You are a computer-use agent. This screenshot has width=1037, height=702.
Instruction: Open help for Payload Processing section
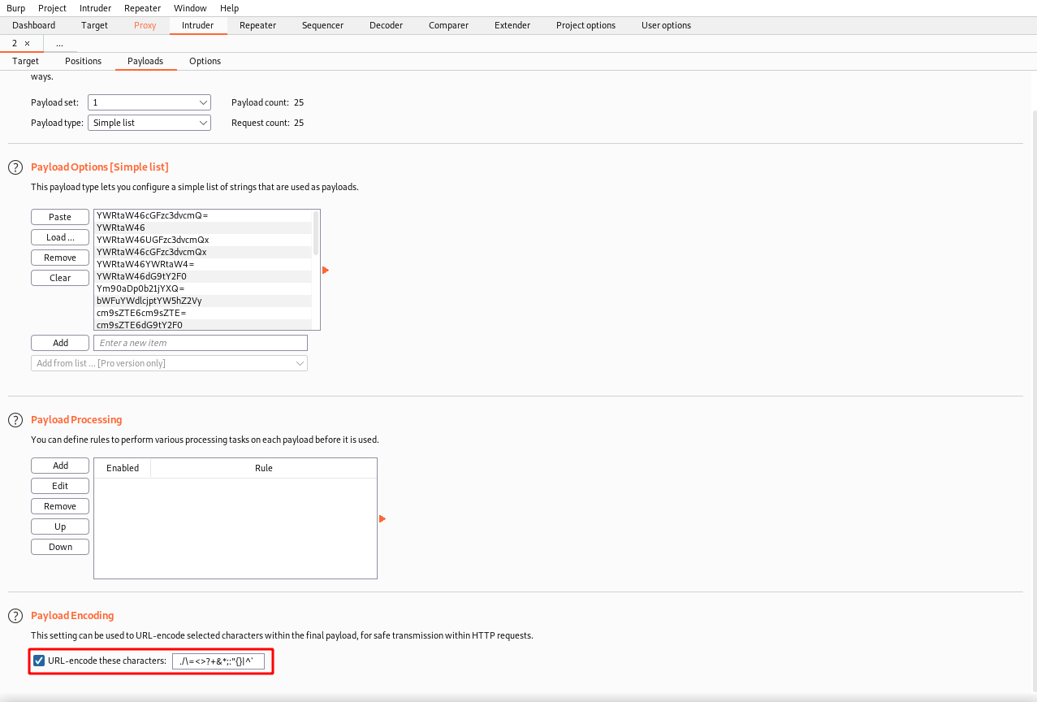(x=15, y=420)
